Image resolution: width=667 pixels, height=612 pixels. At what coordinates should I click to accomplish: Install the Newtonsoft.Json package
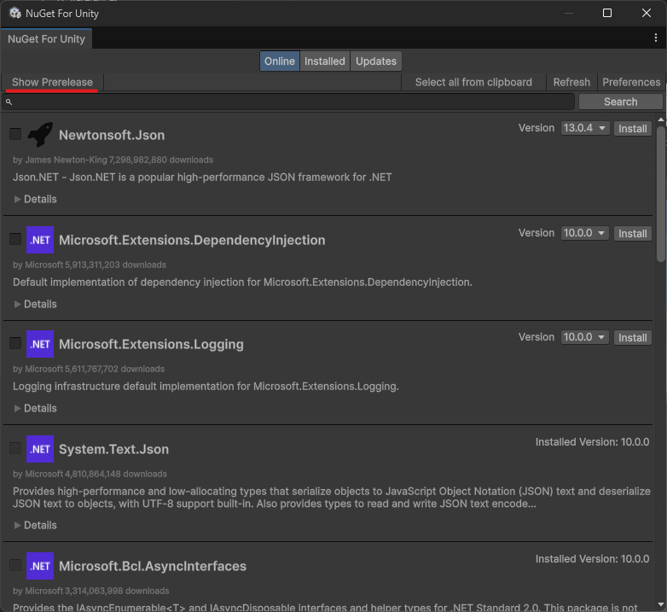tap(633, 129)
